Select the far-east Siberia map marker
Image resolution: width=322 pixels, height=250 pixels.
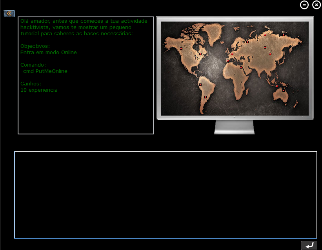(x=284, y=35)
